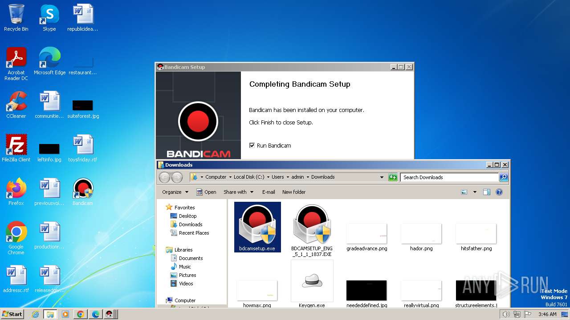
Task: Open Explorer help icon
Action: point(499,192)
